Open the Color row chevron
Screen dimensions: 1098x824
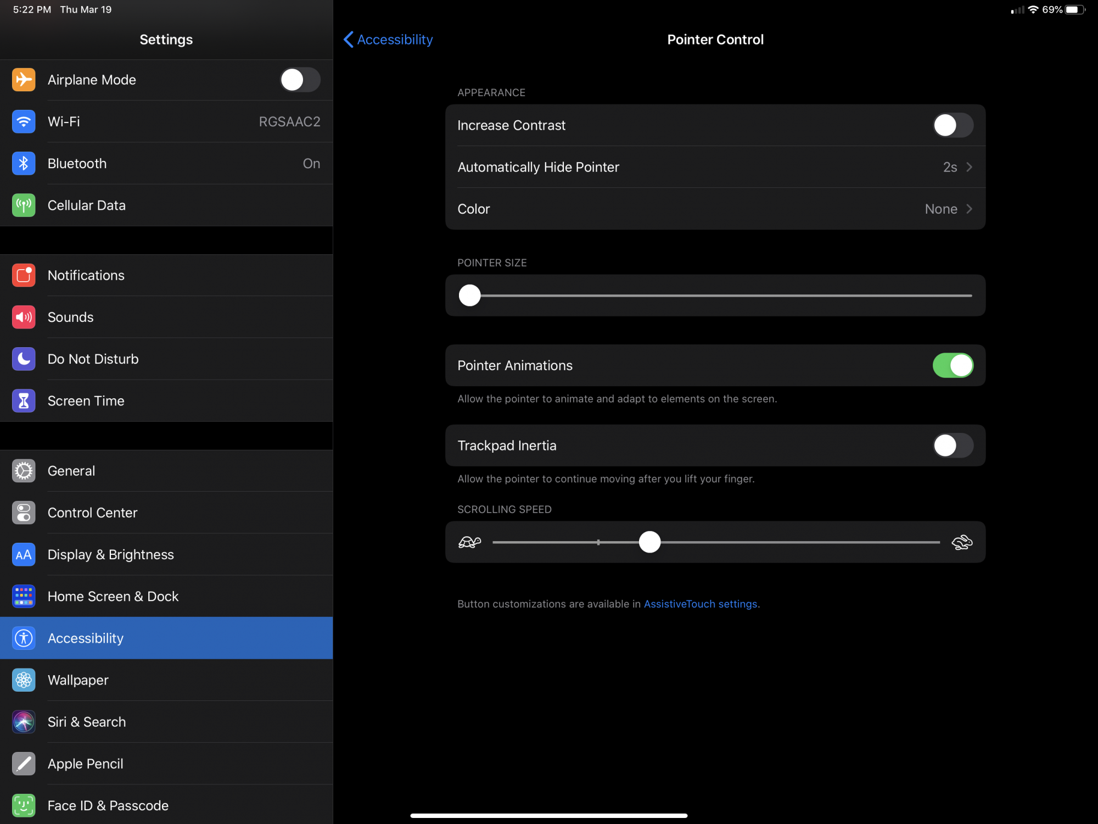click(x=969, y=209)
